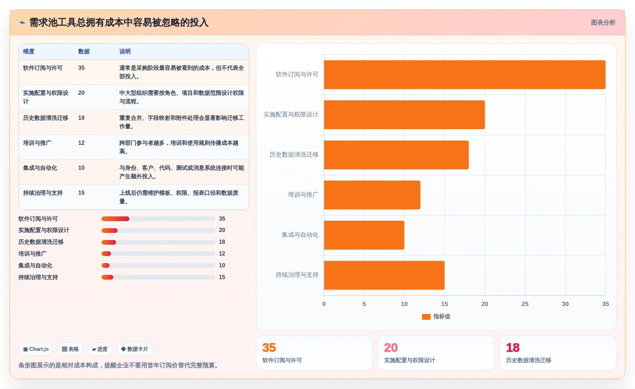Viewport: 635px width, 389px height.
Task: Click the 实施配置与权限设计 chart bar
Action: pos(404,115)
